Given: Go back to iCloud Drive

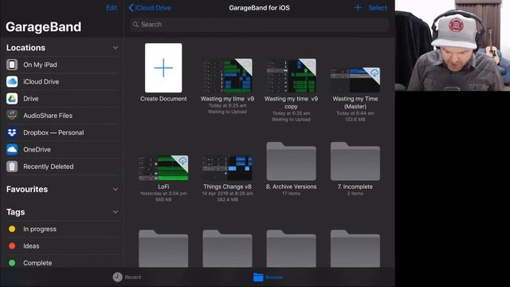Looking at the screenshot, I should click(x=150, y=8).
